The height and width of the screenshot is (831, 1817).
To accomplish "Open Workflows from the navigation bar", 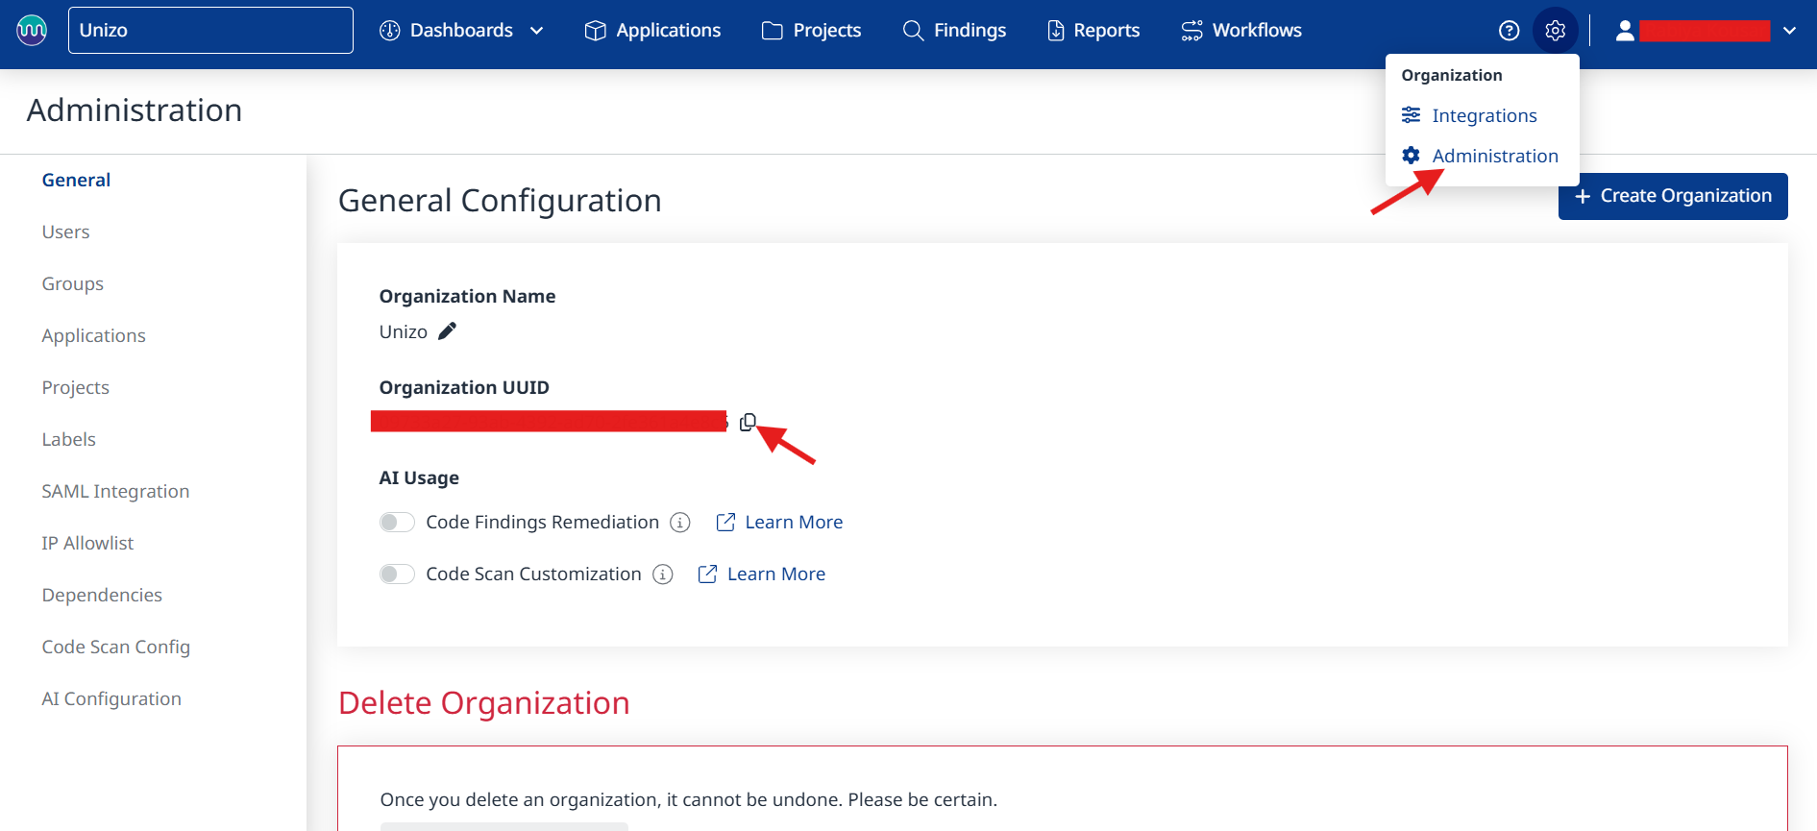I will [x=1241, y=31].
